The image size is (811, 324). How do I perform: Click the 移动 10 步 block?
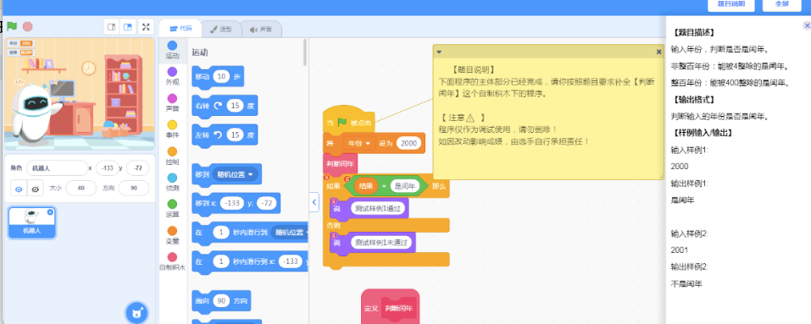(x=217, y=76)
